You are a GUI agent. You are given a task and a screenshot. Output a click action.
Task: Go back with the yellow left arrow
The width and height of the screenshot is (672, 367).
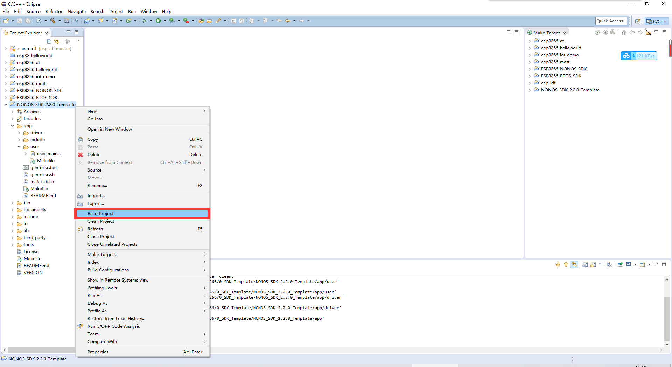click(x=288, y=21)
